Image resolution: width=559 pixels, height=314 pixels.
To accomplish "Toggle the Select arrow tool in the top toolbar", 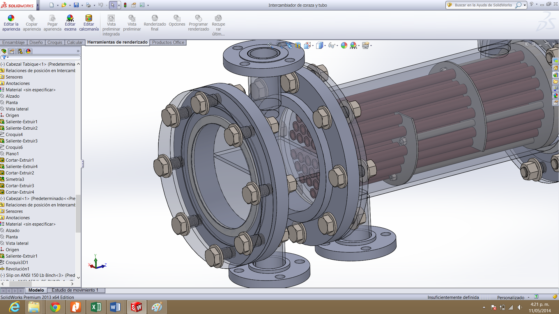I will tap(113, 5).
